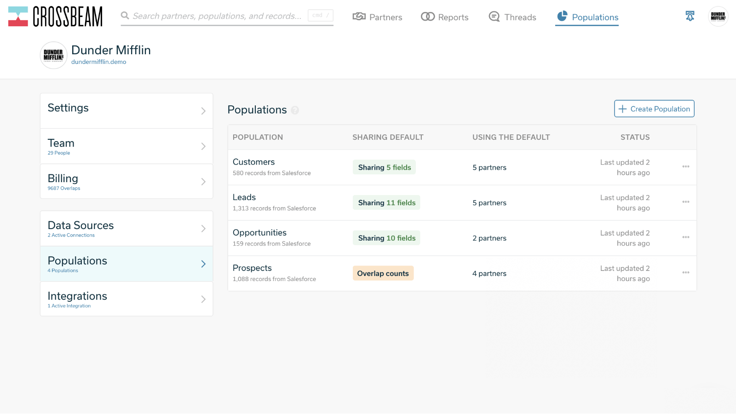The image size is (736, 414).
Task: Click the cmd / shortcut hint
Action: [321, 16]
